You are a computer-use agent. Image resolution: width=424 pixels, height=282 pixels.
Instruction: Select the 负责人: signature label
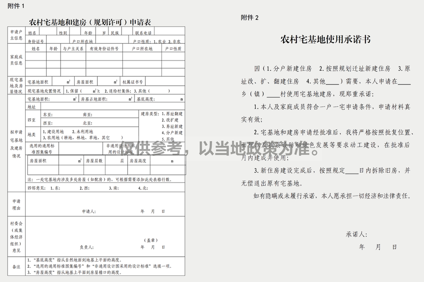[x=87, y=247]
